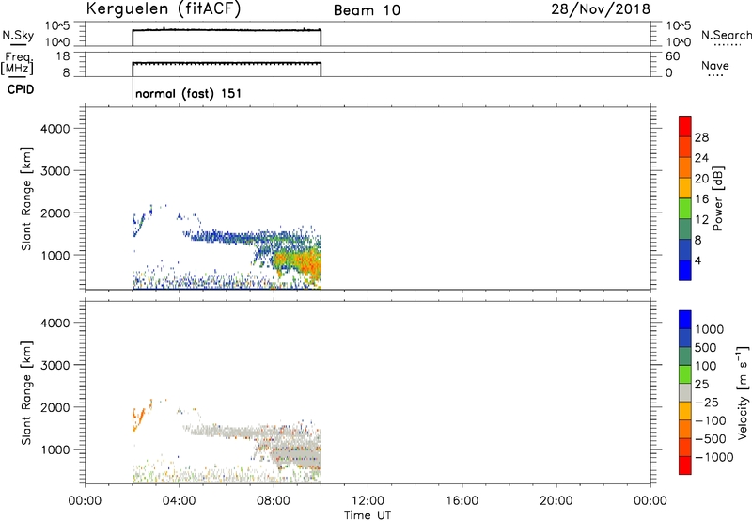Image resolution: width=752 pixels, height=521 pixels.
Task: Pick power colorbar segment between 20 and 24
Action: (685, 167)
